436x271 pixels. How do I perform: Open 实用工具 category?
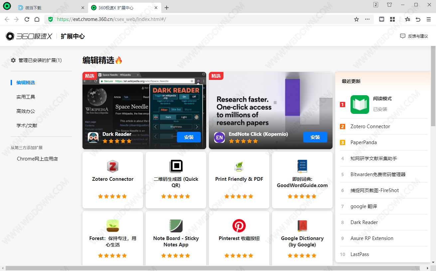point(26,97)
